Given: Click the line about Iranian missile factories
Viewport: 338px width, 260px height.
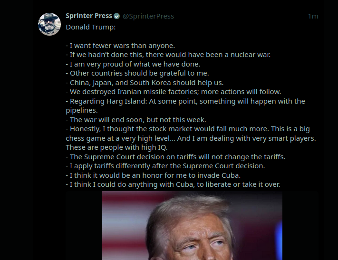Looking at the screenshot, I should [x=174, y=92].
